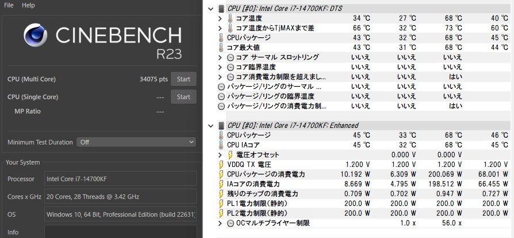The image size is (514, 238).
Task: Click the status icon beside パッケージ/リングのサーマル
Action: click(x=221, y=87)
